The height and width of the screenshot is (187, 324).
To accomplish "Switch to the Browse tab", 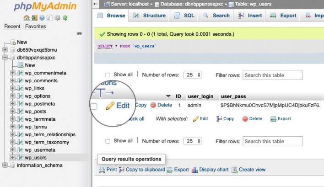I will pyautogui.click(x=111, y=16).
